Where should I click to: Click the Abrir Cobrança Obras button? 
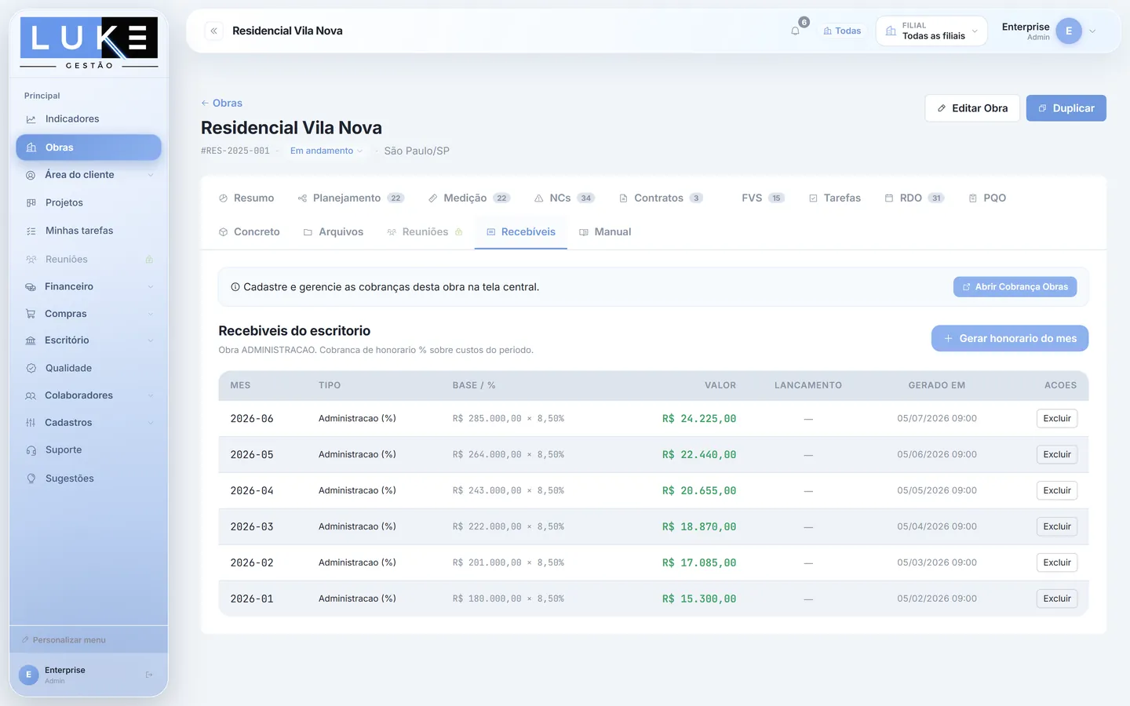point(1015,287)
